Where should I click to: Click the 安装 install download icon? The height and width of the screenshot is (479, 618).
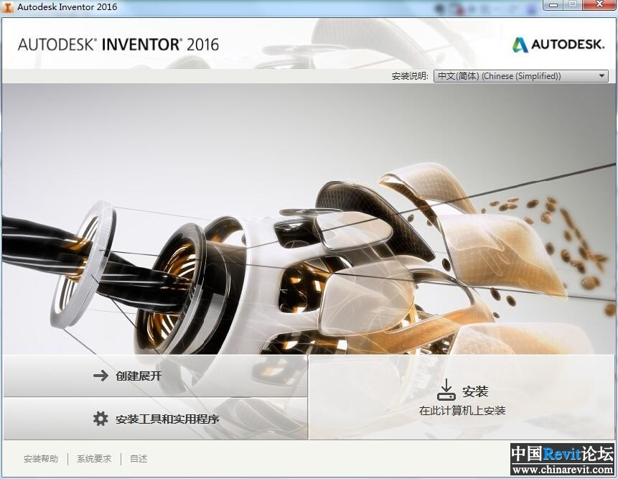[x=446, y=390]
